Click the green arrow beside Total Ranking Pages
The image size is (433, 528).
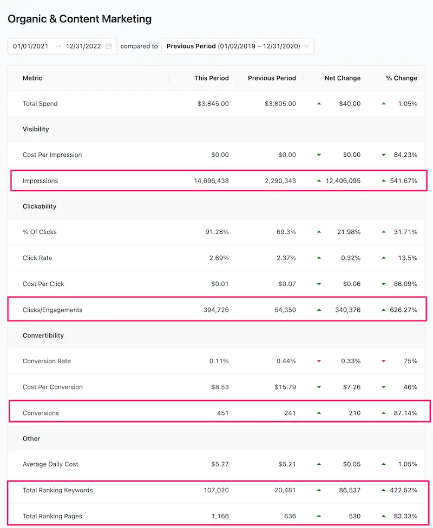coord(319,516)
